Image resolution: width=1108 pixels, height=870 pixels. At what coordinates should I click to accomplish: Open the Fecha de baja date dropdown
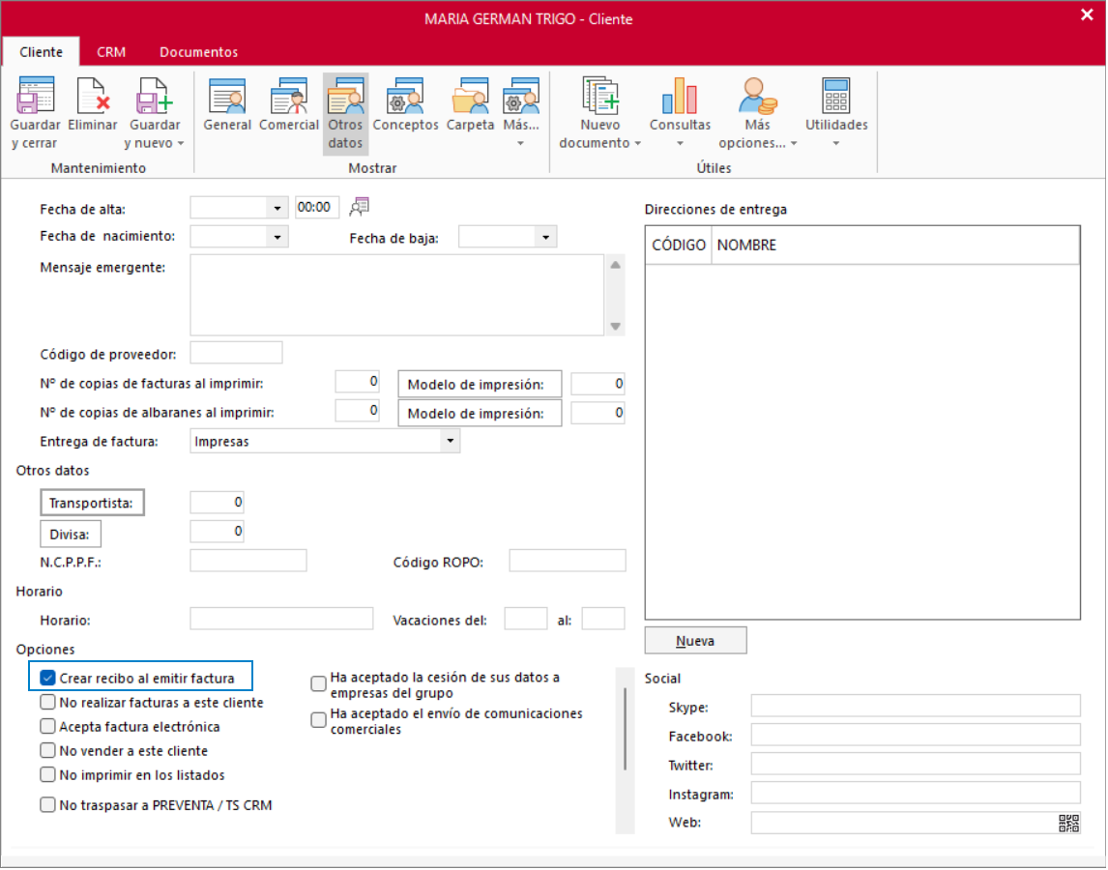click(x=545, y=238)
